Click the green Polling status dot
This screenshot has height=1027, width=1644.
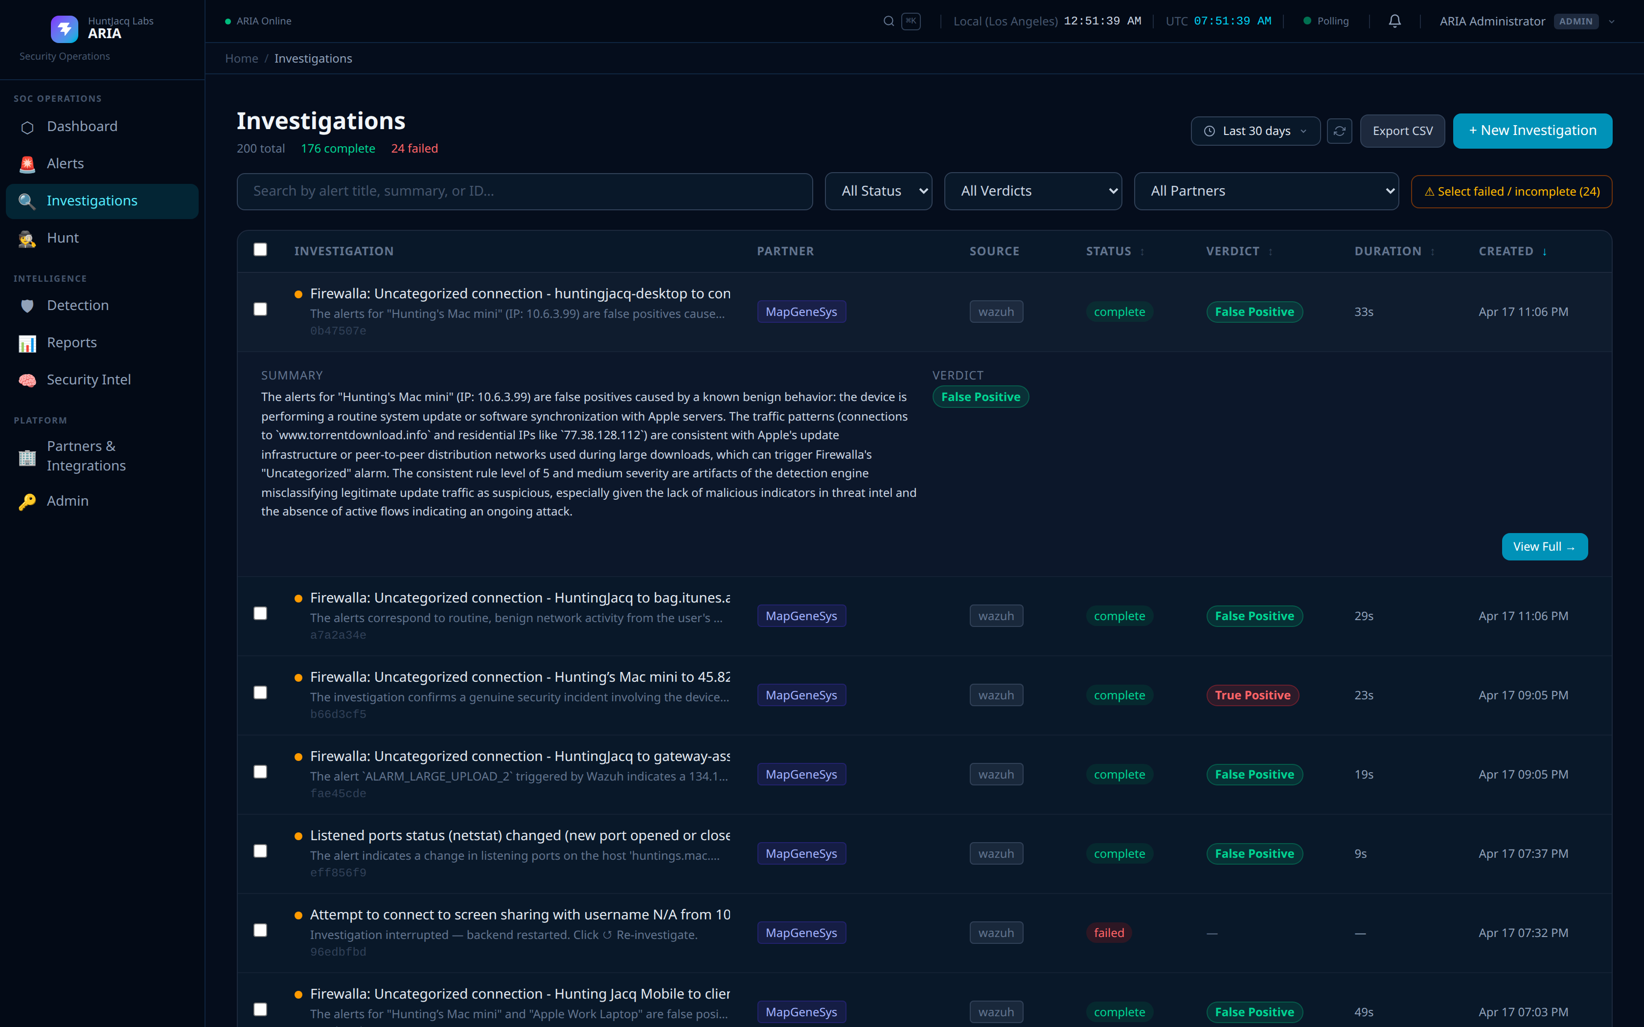1307,21
